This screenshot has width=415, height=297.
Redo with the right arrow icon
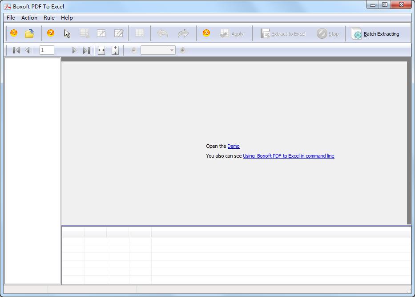point(183,34)
